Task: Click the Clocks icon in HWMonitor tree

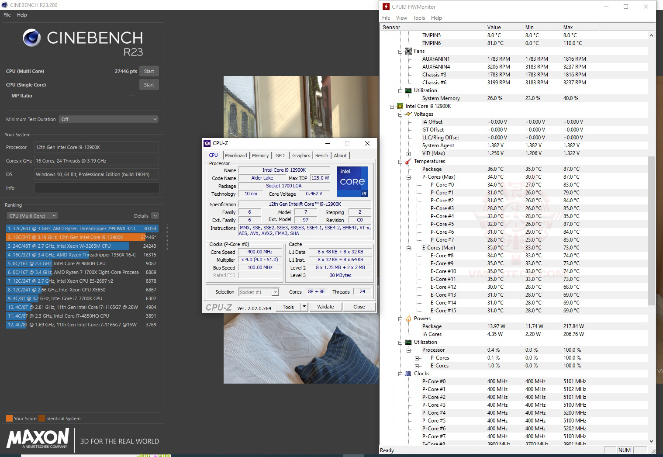Action: click(408, 374)
